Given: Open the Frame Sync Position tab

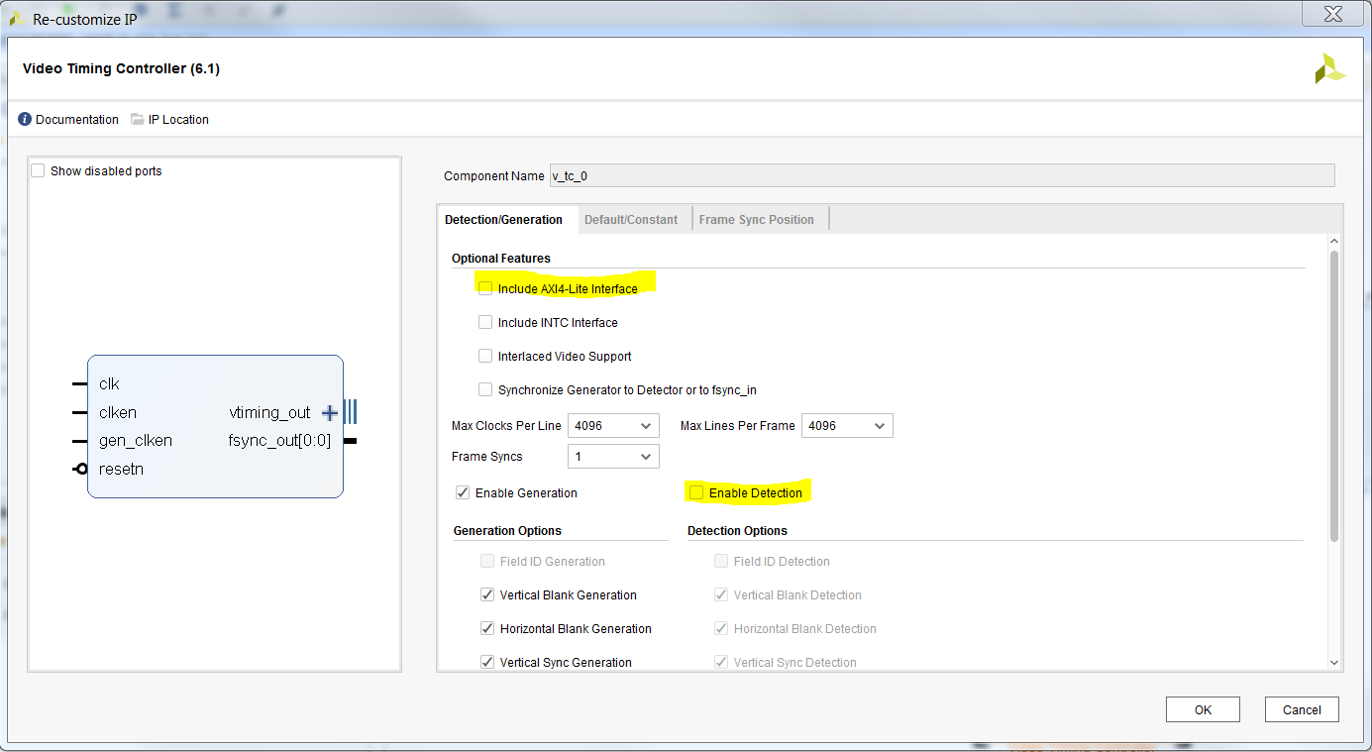Looking at the screenshot, I should (756, 219).
